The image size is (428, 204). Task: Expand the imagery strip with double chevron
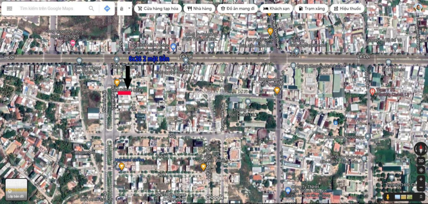pos(421,197)
